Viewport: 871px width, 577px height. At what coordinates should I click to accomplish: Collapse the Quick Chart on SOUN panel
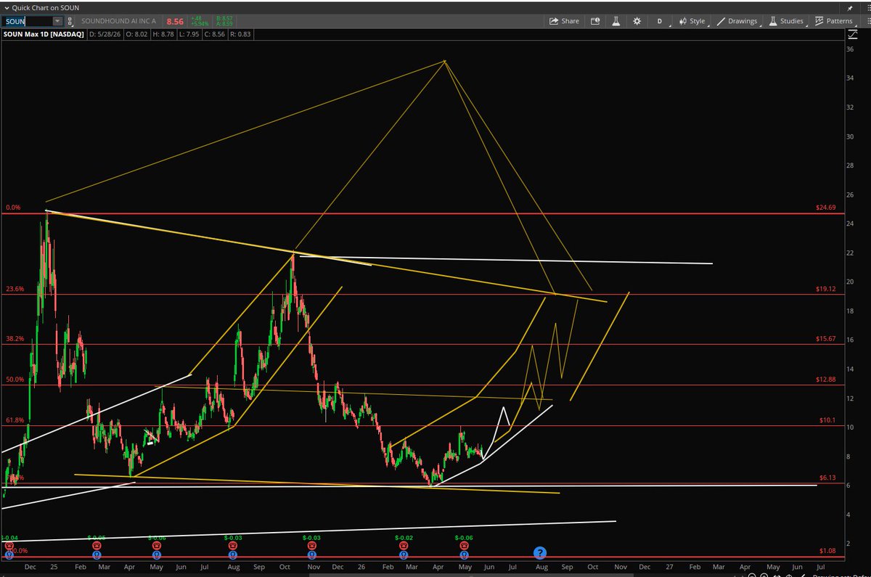(6, 7)
